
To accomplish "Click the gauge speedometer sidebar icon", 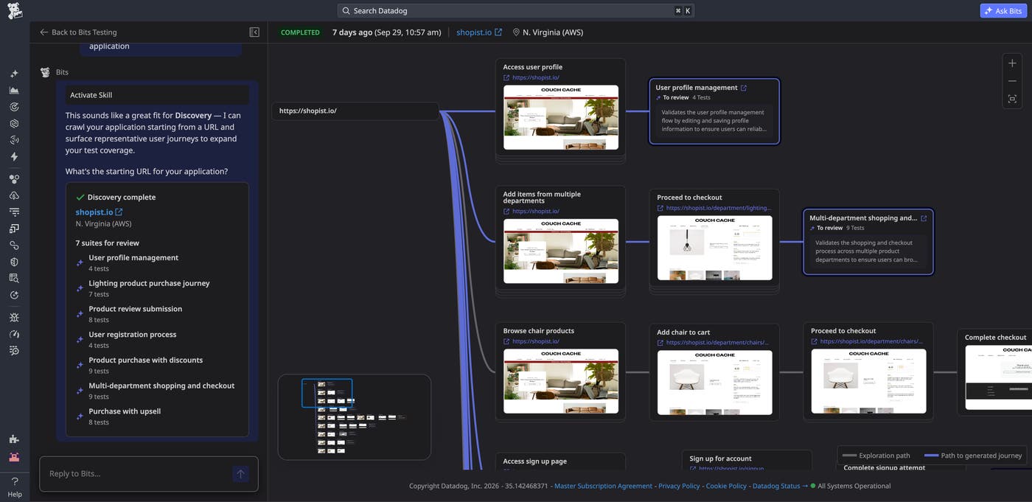I will pyautogui.click(x=14, y=334).
